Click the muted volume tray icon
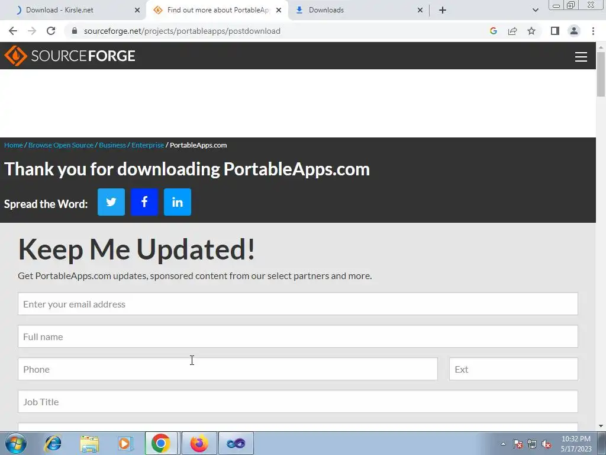 point(546,444)
